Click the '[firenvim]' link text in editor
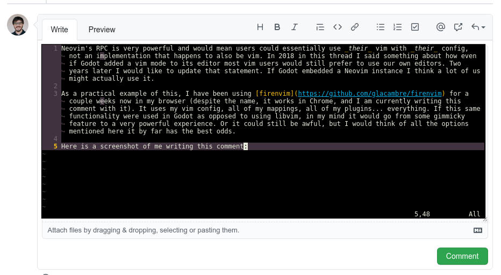 click(275, 94)
